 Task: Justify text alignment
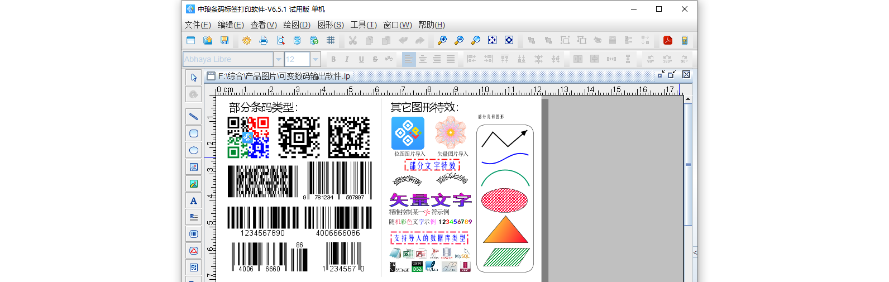(x=451, y=59)
